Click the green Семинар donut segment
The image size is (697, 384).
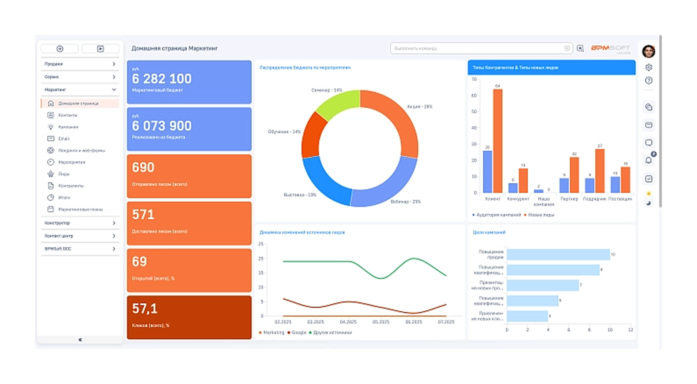tap(339, 104)
